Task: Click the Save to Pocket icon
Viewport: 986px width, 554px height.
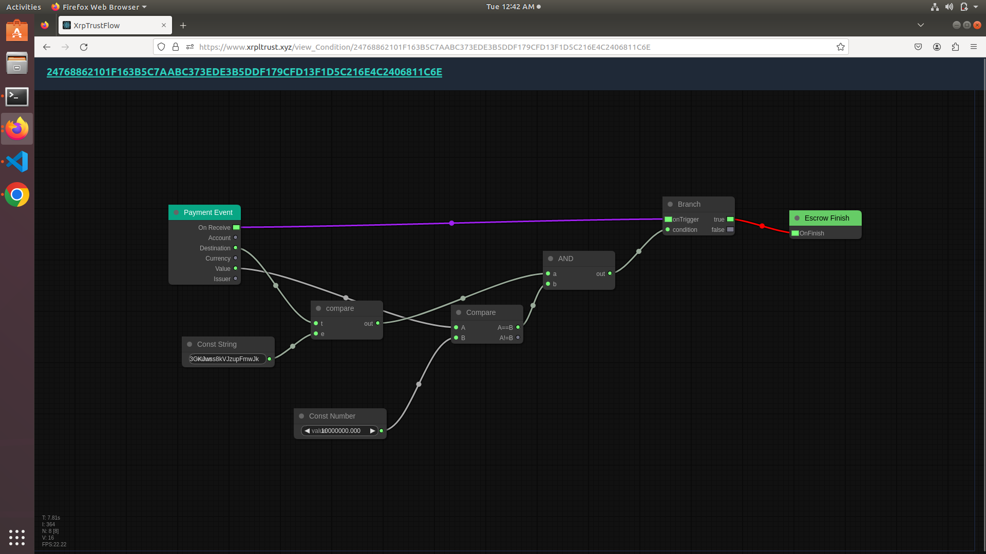Action: coord(918,47)
